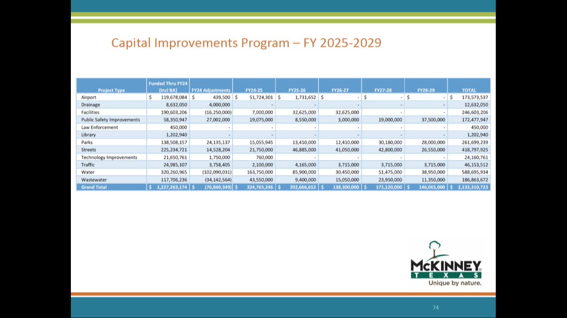Select the Airport row label
The height and width of the screenshot is (318, 567).
click(89, 97)
